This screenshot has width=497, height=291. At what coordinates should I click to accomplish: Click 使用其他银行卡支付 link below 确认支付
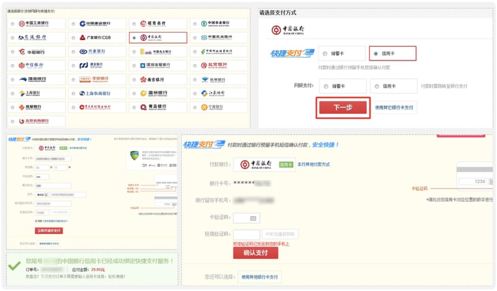[x=260, y=277]
